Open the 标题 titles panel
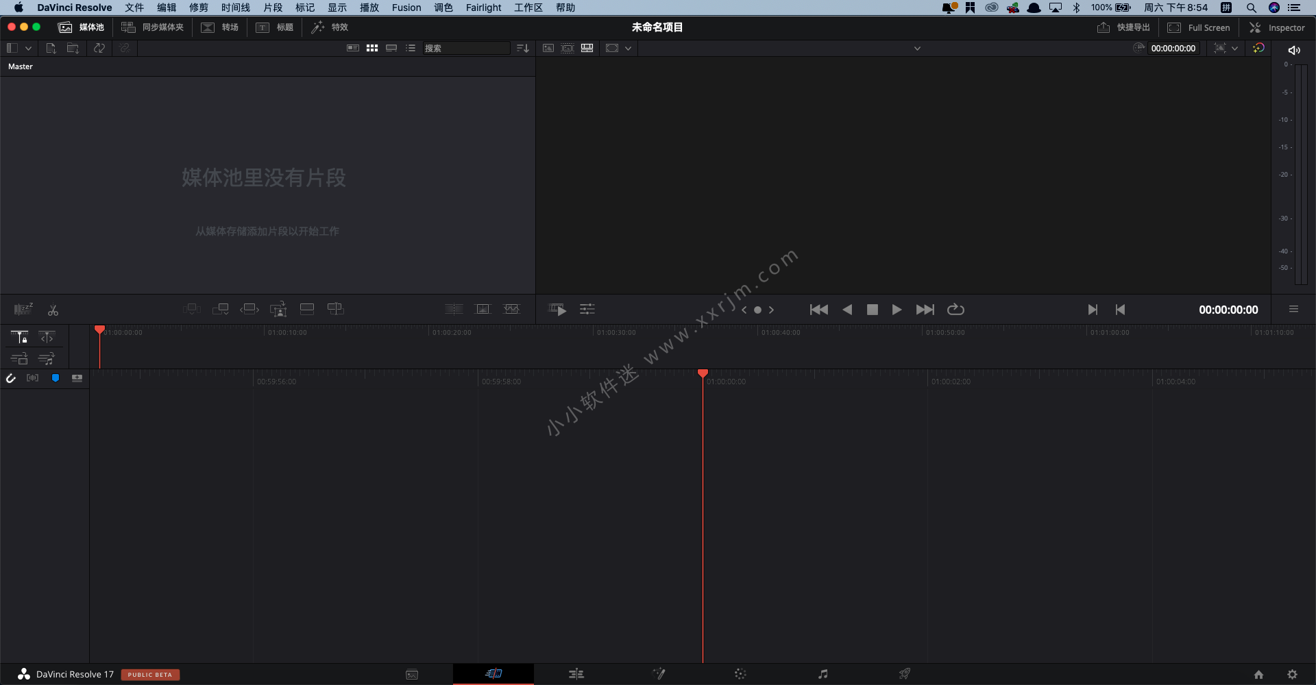The height and width of the screenshot is (685, 1316). point(275,27)
